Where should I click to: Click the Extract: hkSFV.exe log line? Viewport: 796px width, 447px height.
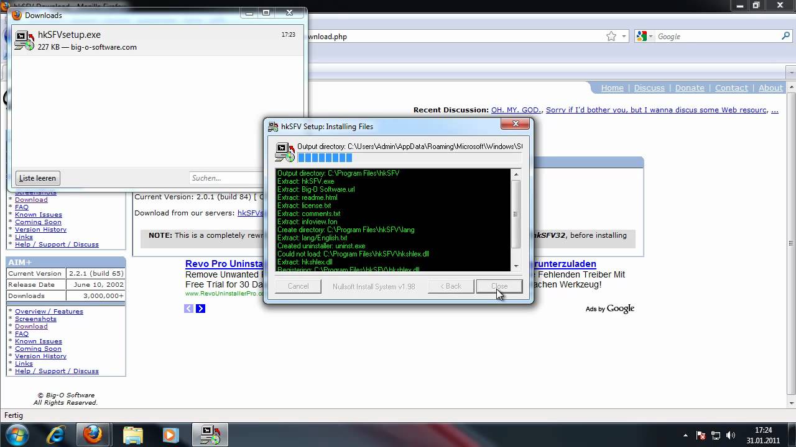click(306, 181)
